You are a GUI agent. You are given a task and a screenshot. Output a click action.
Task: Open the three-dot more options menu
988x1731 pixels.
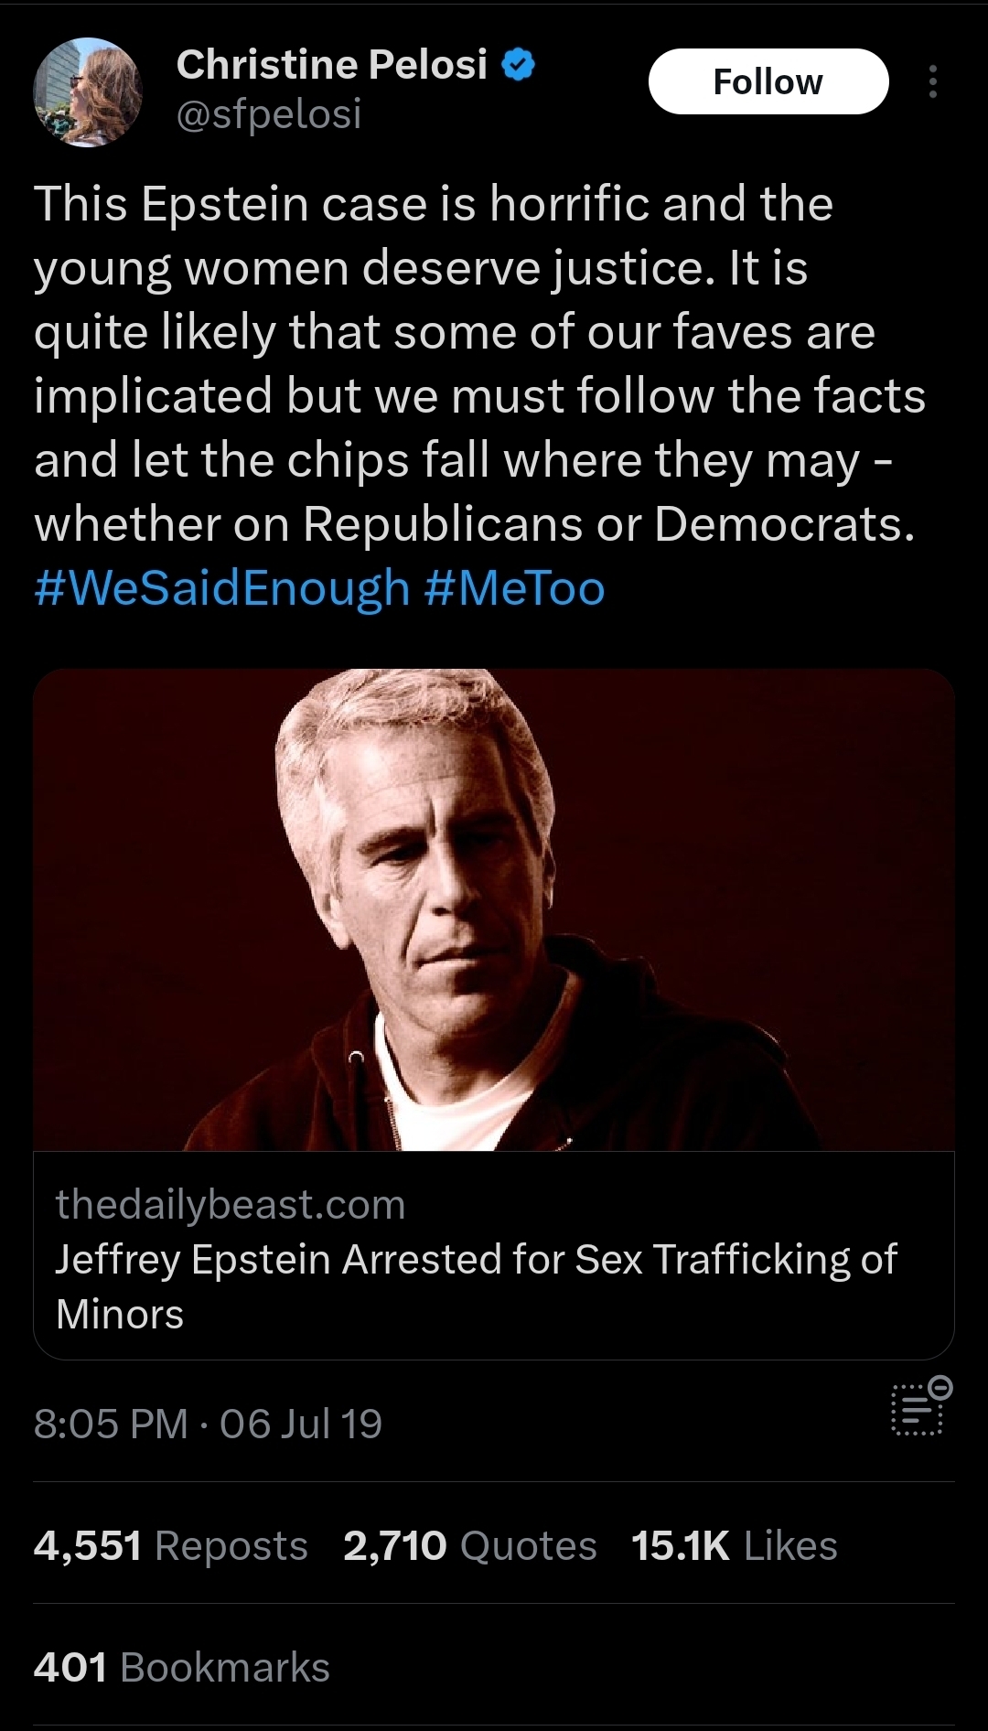pos(932,81)
